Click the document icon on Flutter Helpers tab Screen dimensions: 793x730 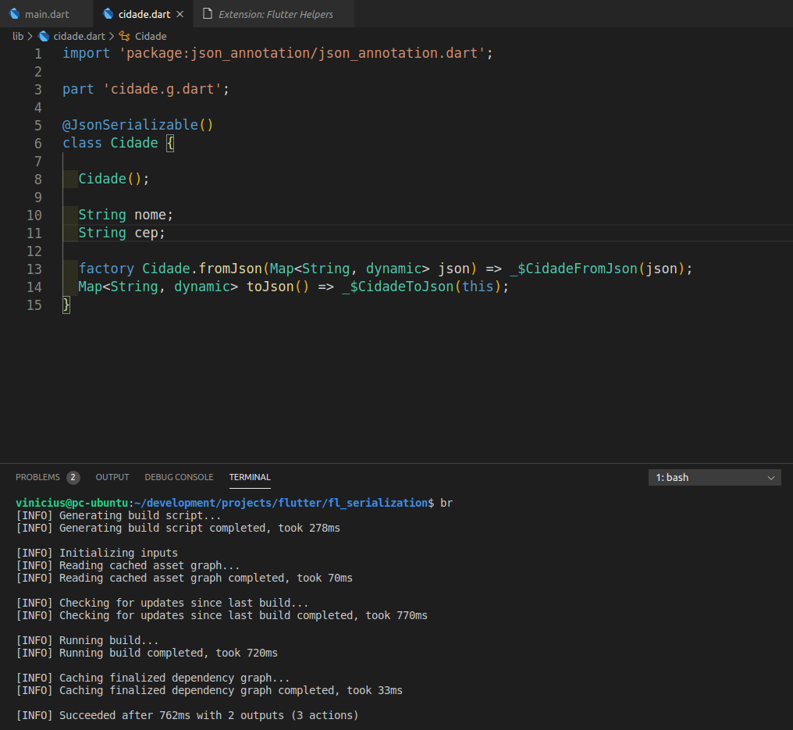(x=208, y=13)
